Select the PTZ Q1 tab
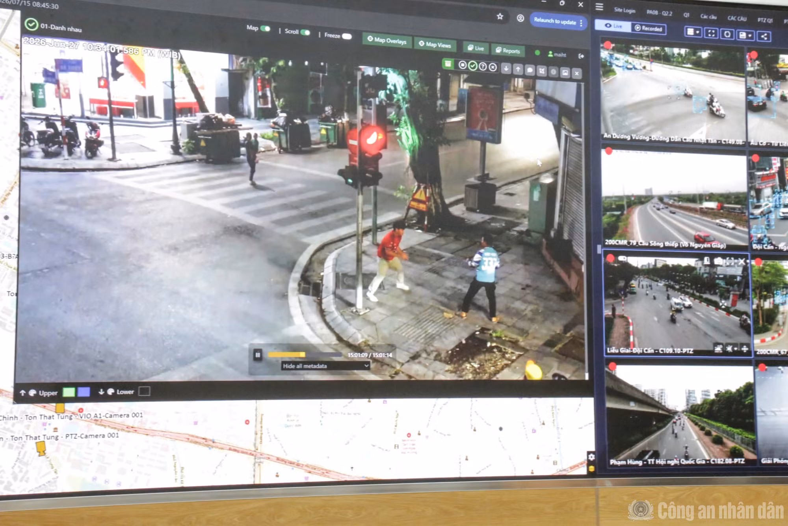Viewport: 788px width, 526px height. [765, 20]
